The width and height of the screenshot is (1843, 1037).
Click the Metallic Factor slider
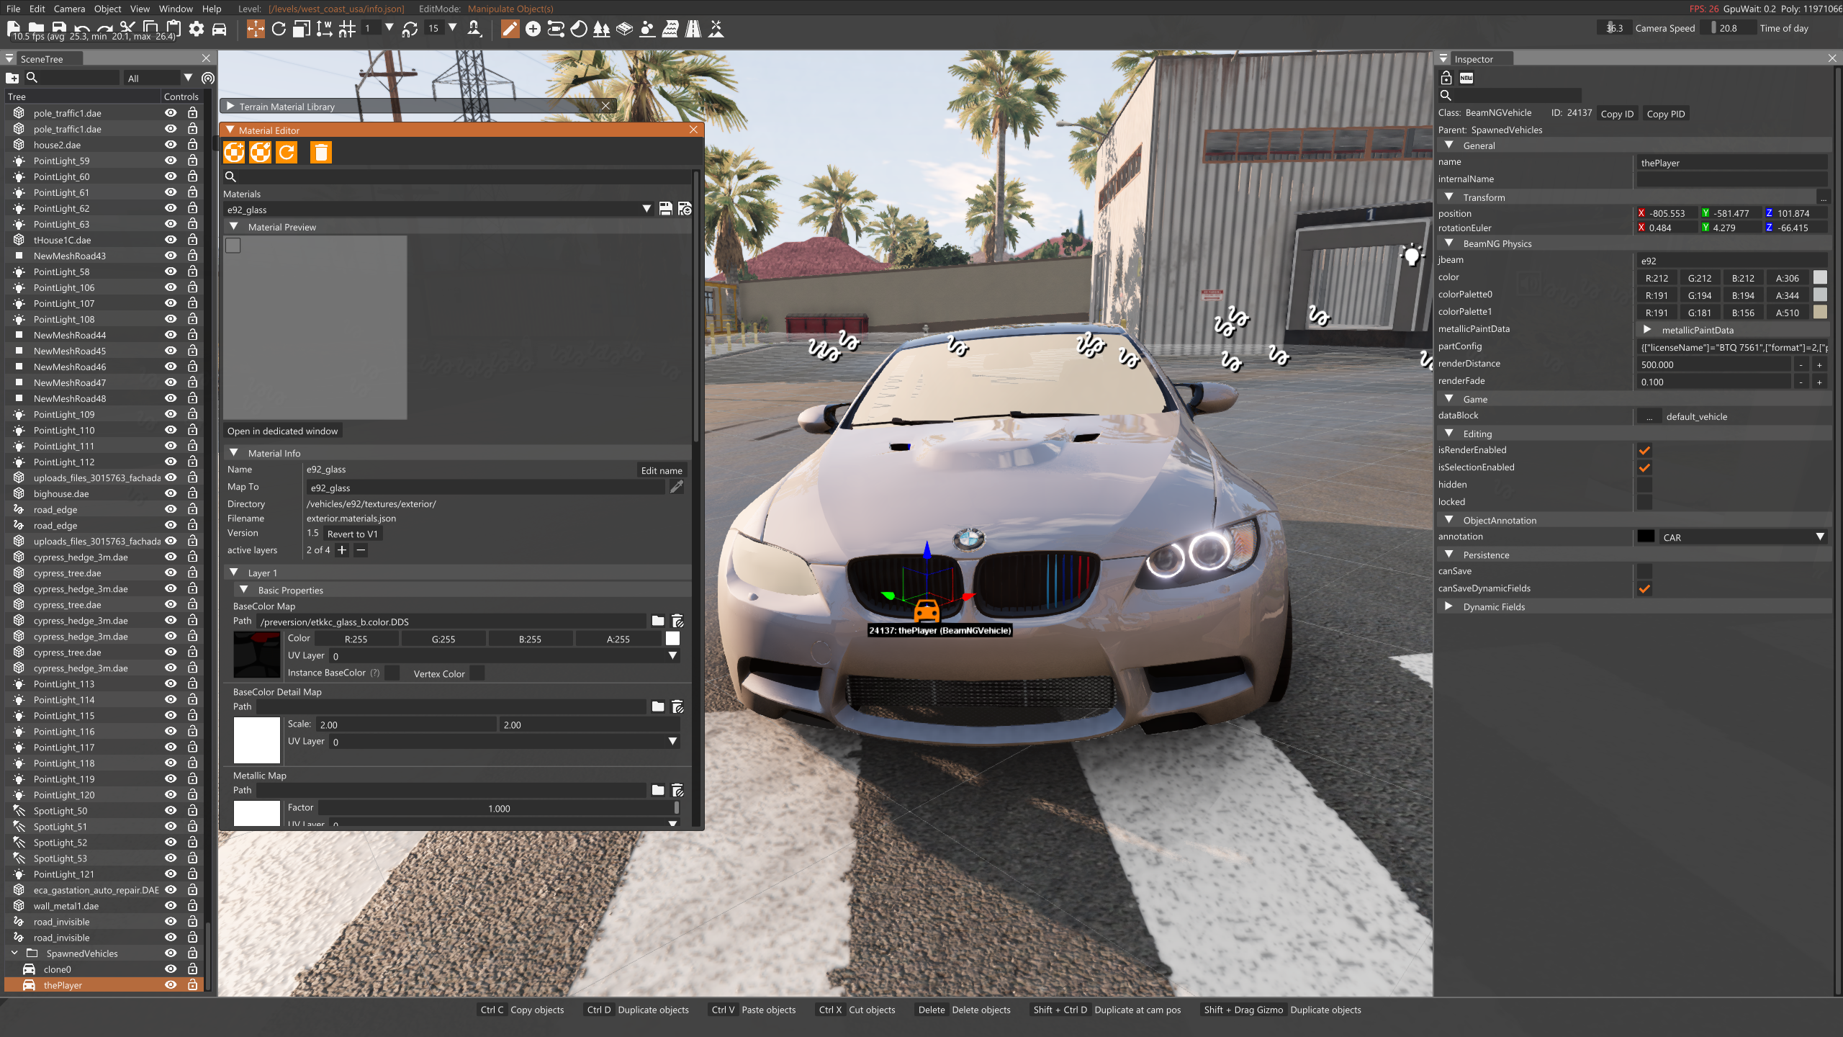click(499, 808)
